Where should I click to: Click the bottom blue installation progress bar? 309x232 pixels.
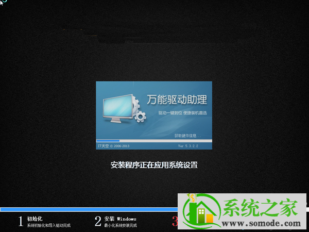[89, 209]
